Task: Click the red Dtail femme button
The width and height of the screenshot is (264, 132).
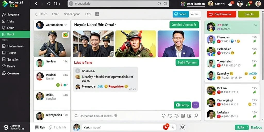Action: 221,14
